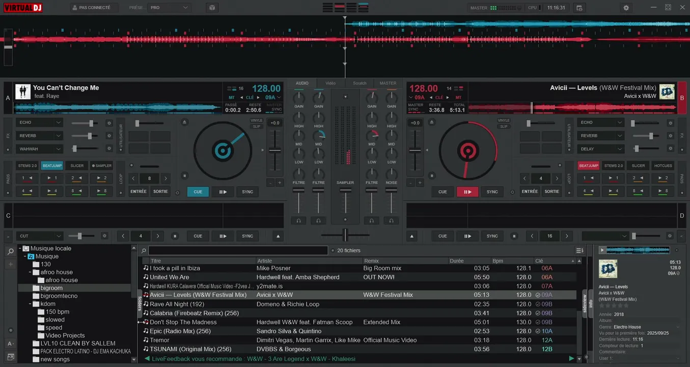The height and width of the screenshot is (367, 690).
Task: Click pitch plus button on deck A
Action: pyautogui.click(x=280, y=182)
